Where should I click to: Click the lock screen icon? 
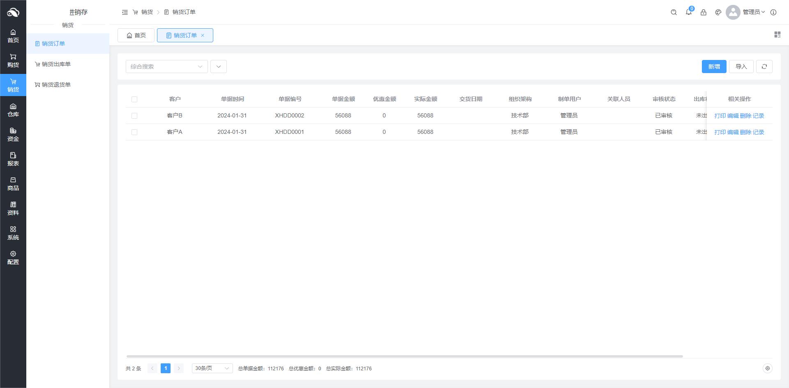click(704, 12)
